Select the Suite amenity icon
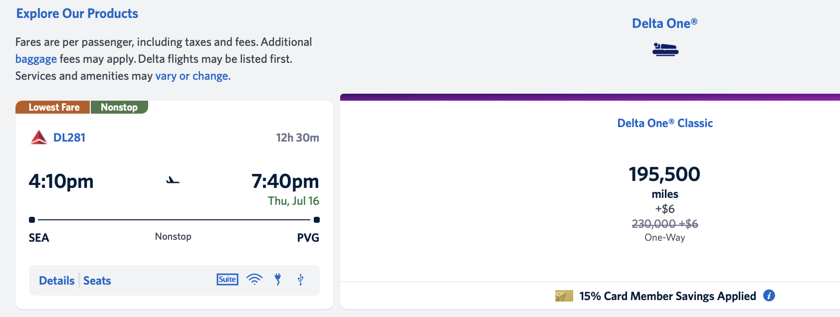The width and height of the screenshot is (840, 317). pos(227,280)
